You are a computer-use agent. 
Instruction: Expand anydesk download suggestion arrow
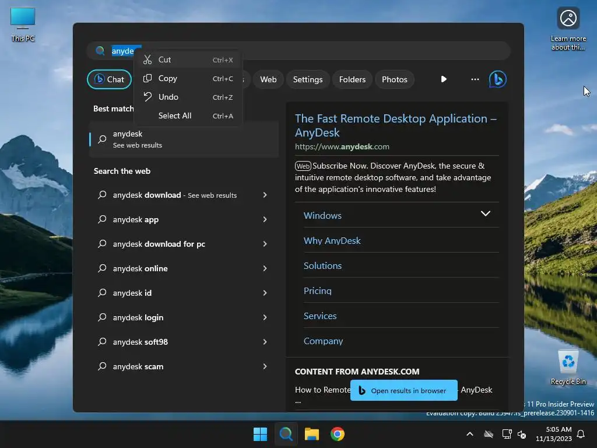(x=265, y=195)
